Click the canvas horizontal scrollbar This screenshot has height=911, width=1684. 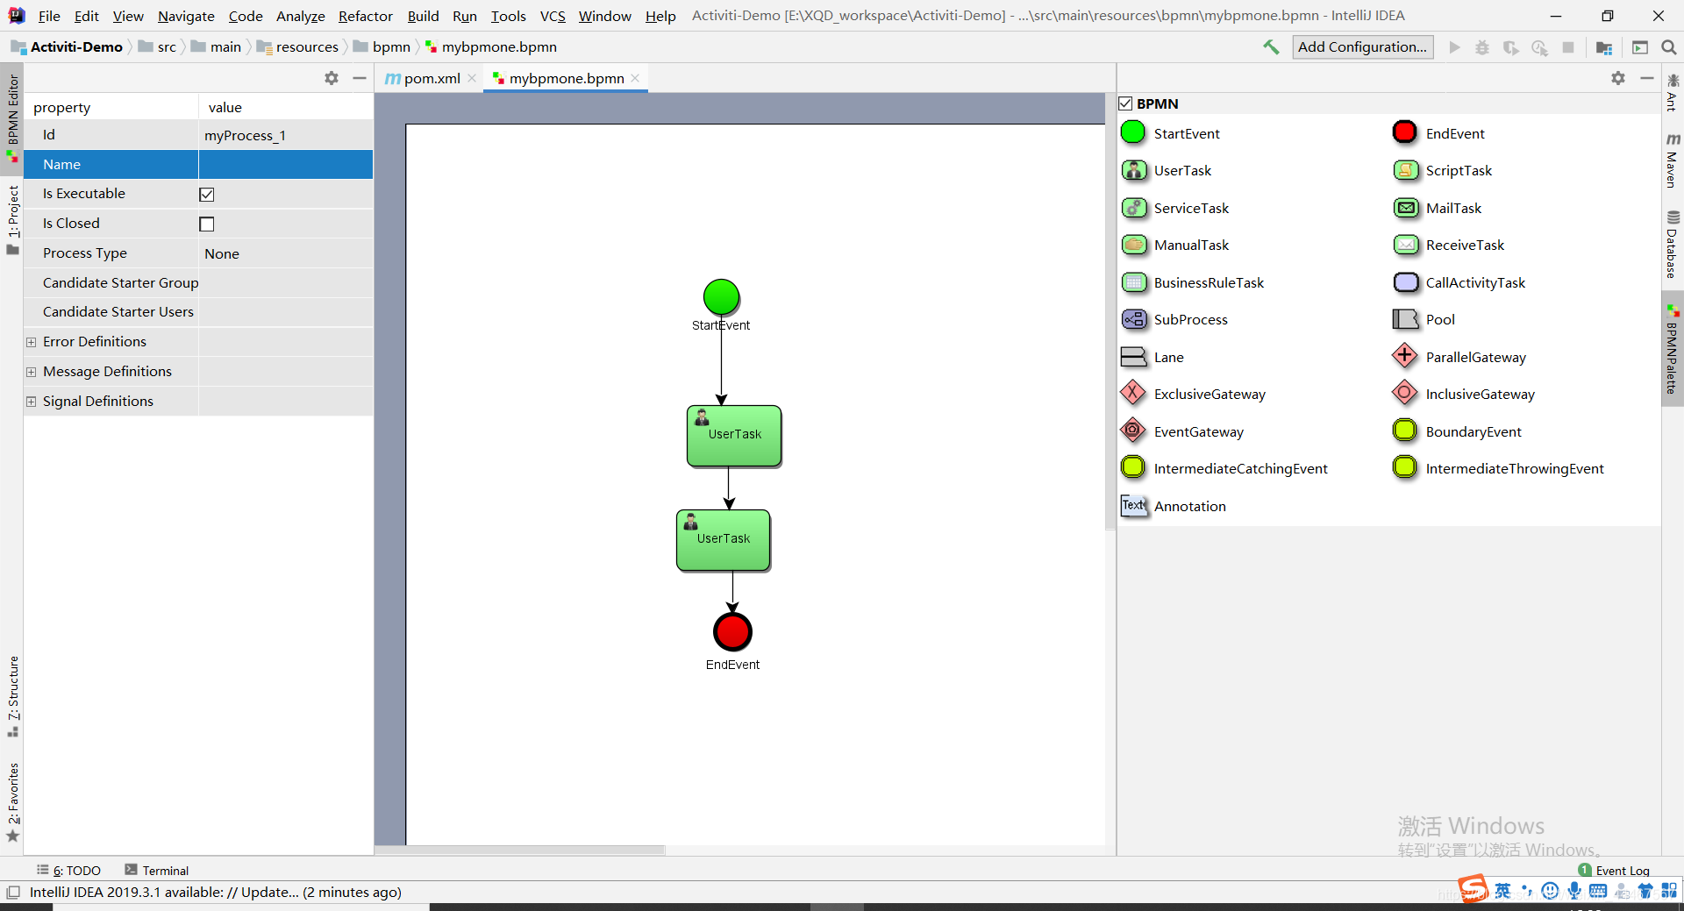pos(521,850)
